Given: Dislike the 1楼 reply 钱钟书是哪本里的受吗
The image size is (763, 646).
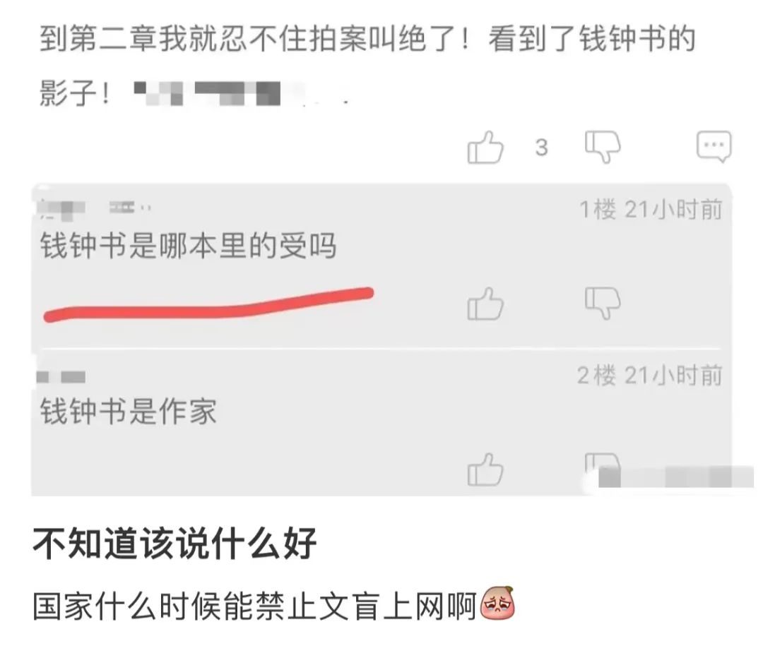Looking at the screenshot, I should (603, 303).
